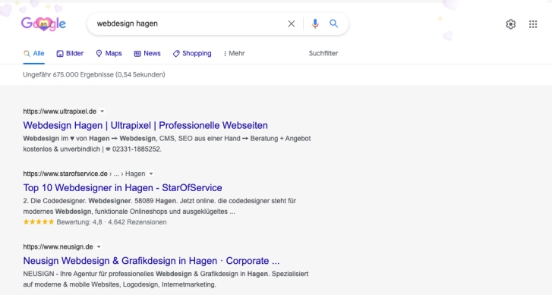Viewport: 552px width, 295px height.
Task: Click the Ultrapixel snippet phone number 02331-1885252
Action: [x=136, y=149]
